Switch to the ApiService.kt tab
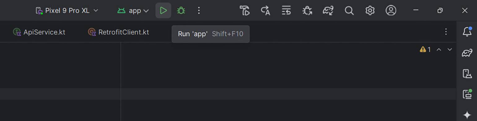 click(39, 32)
